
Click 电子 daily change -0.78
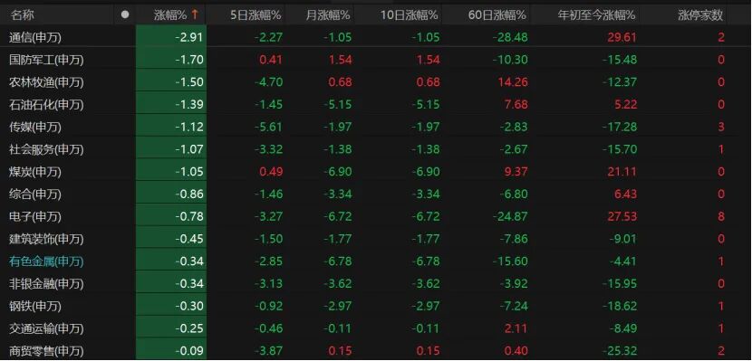click(x=189, y=216)
